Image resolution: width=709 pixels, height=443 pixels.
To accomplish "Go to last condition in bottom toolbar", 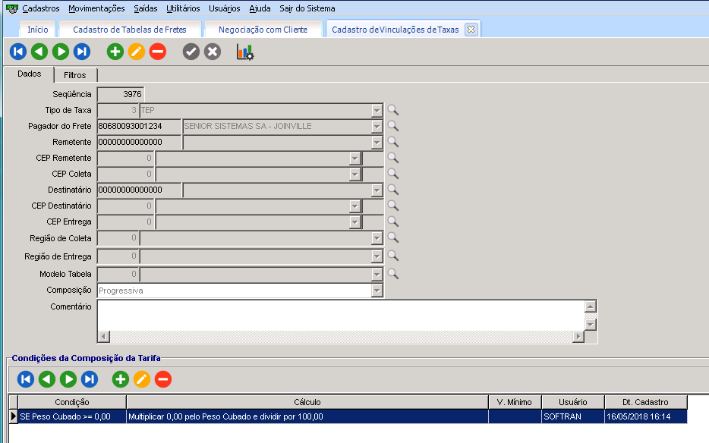I will [90, 379].
